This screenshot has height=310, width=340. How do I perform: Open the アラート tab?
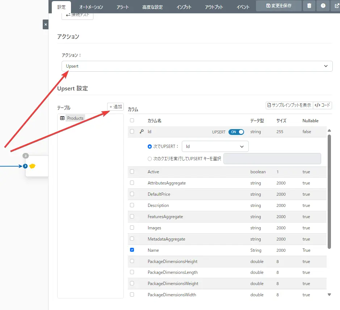pyautogui.click(x=122, y=7)
